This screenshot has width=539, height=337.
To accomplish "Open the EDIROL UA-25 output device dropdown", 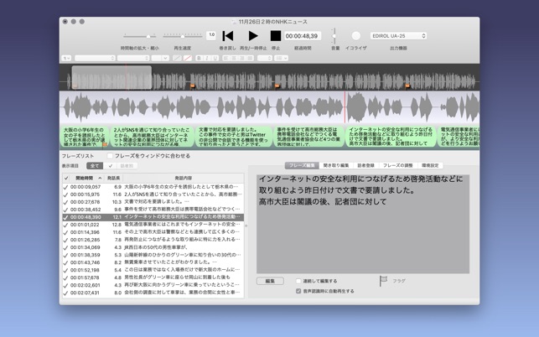I will (x=398, y=36).
